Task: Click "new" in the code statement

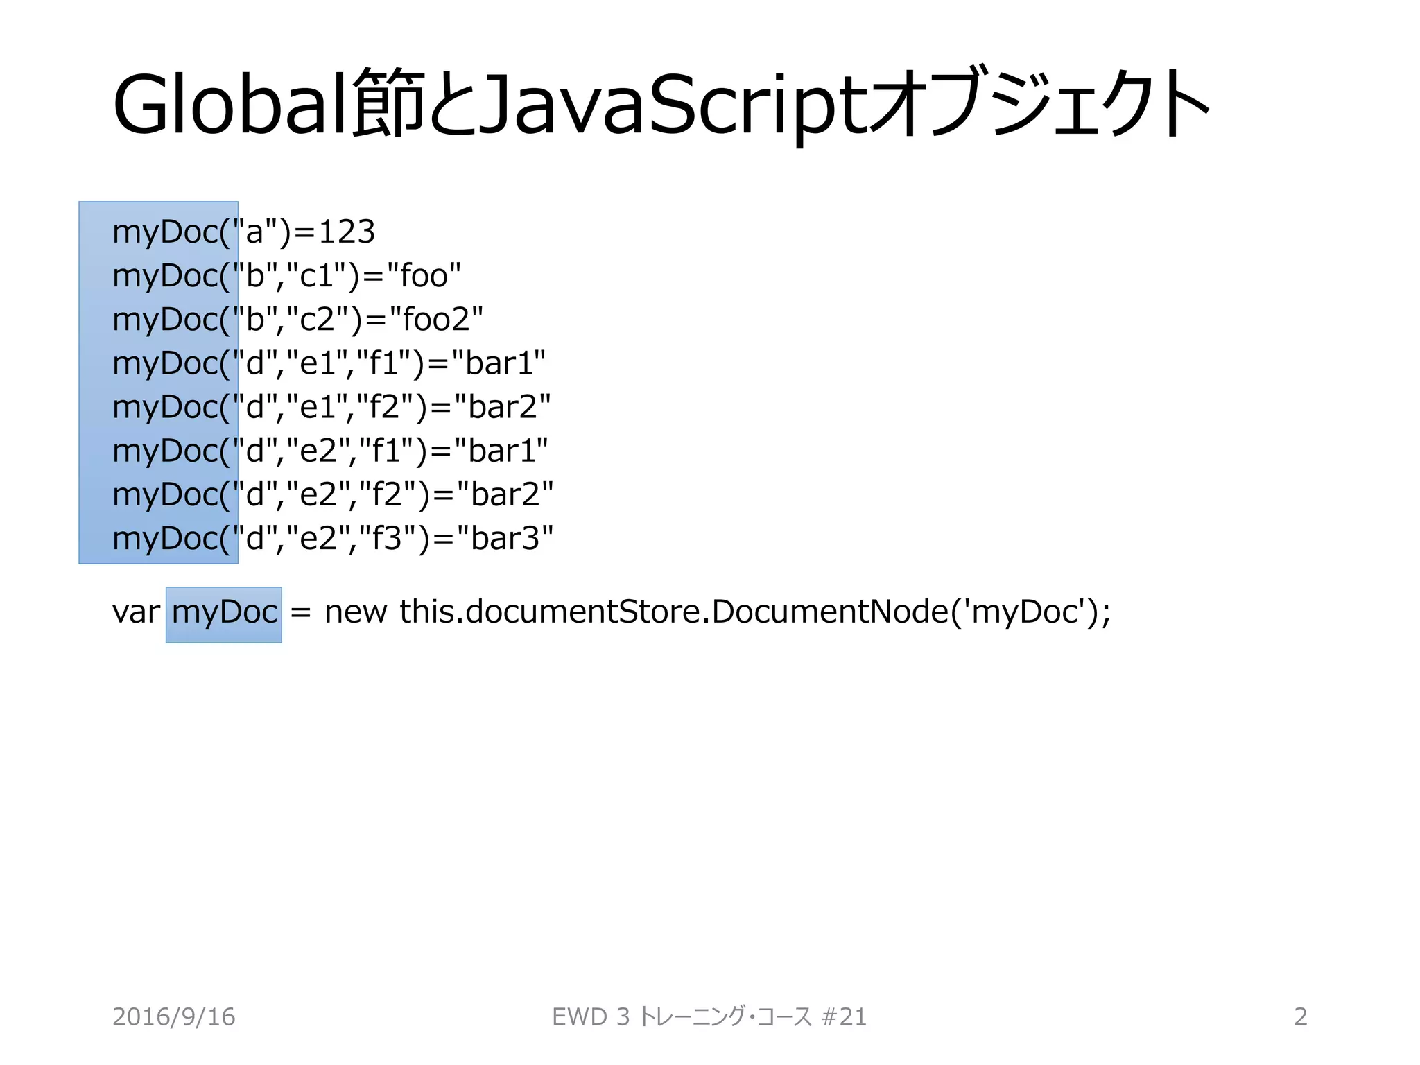Action: pos(355,613)
